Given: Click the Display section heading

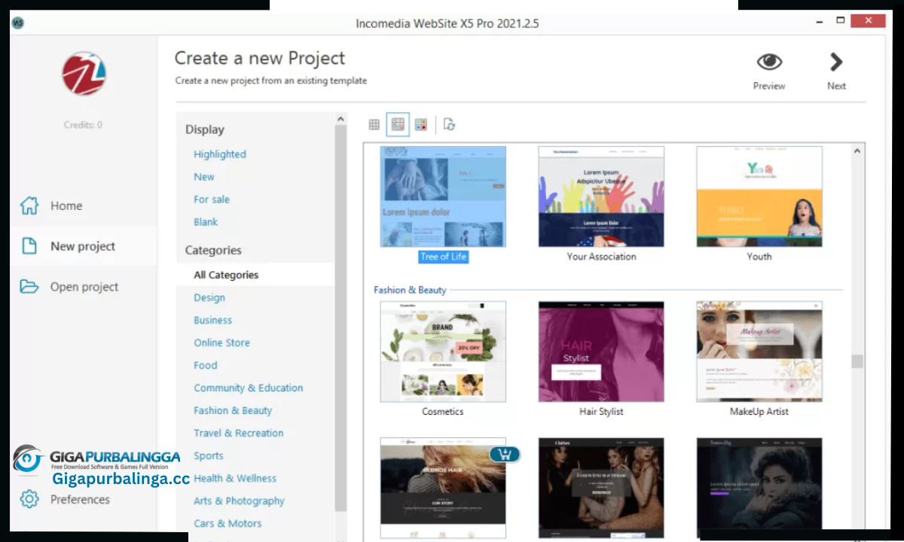Looking at the screenshot, I should click(205, 129).
